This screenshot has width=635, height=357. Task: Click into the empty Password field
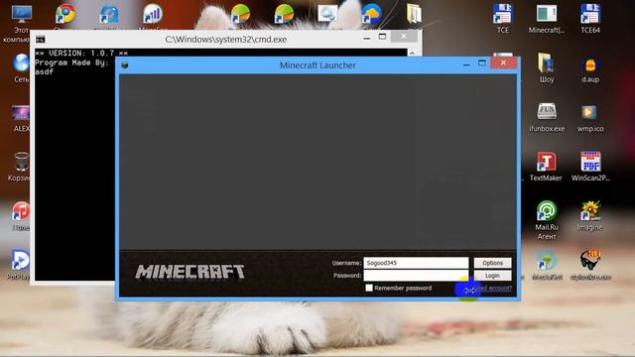[416, 276]
